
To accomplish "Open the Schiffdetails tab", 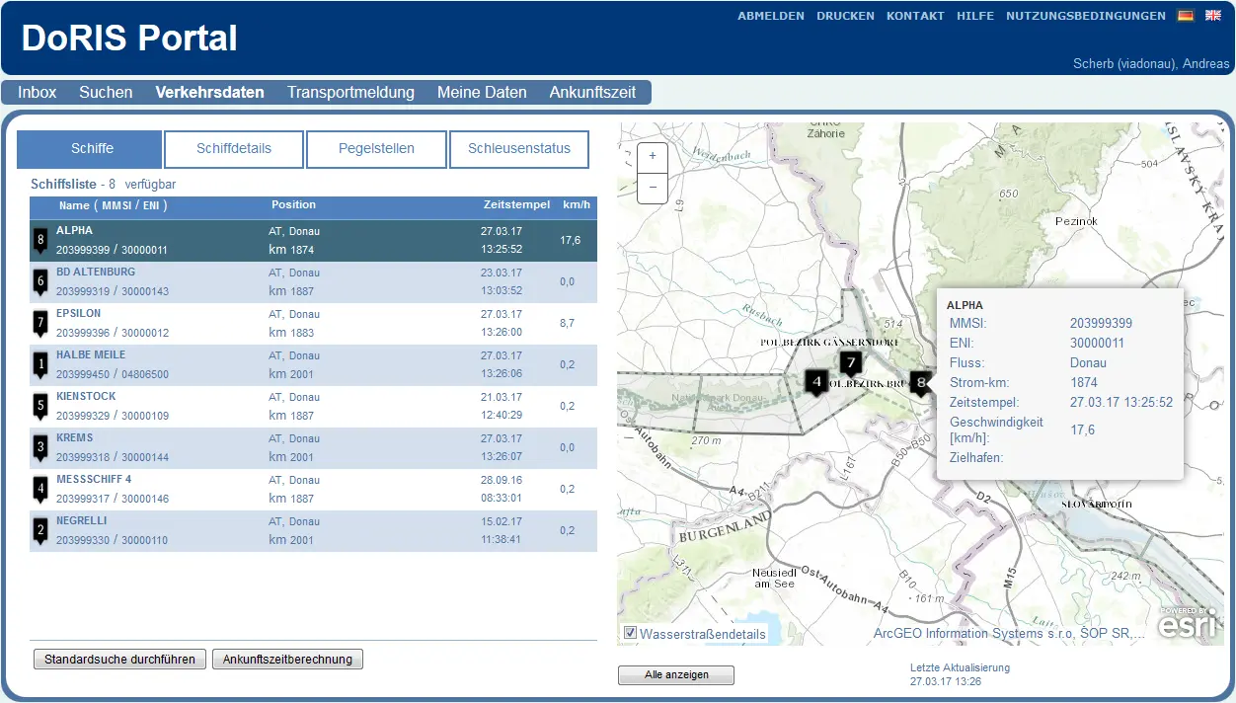I will coord(234,149).
